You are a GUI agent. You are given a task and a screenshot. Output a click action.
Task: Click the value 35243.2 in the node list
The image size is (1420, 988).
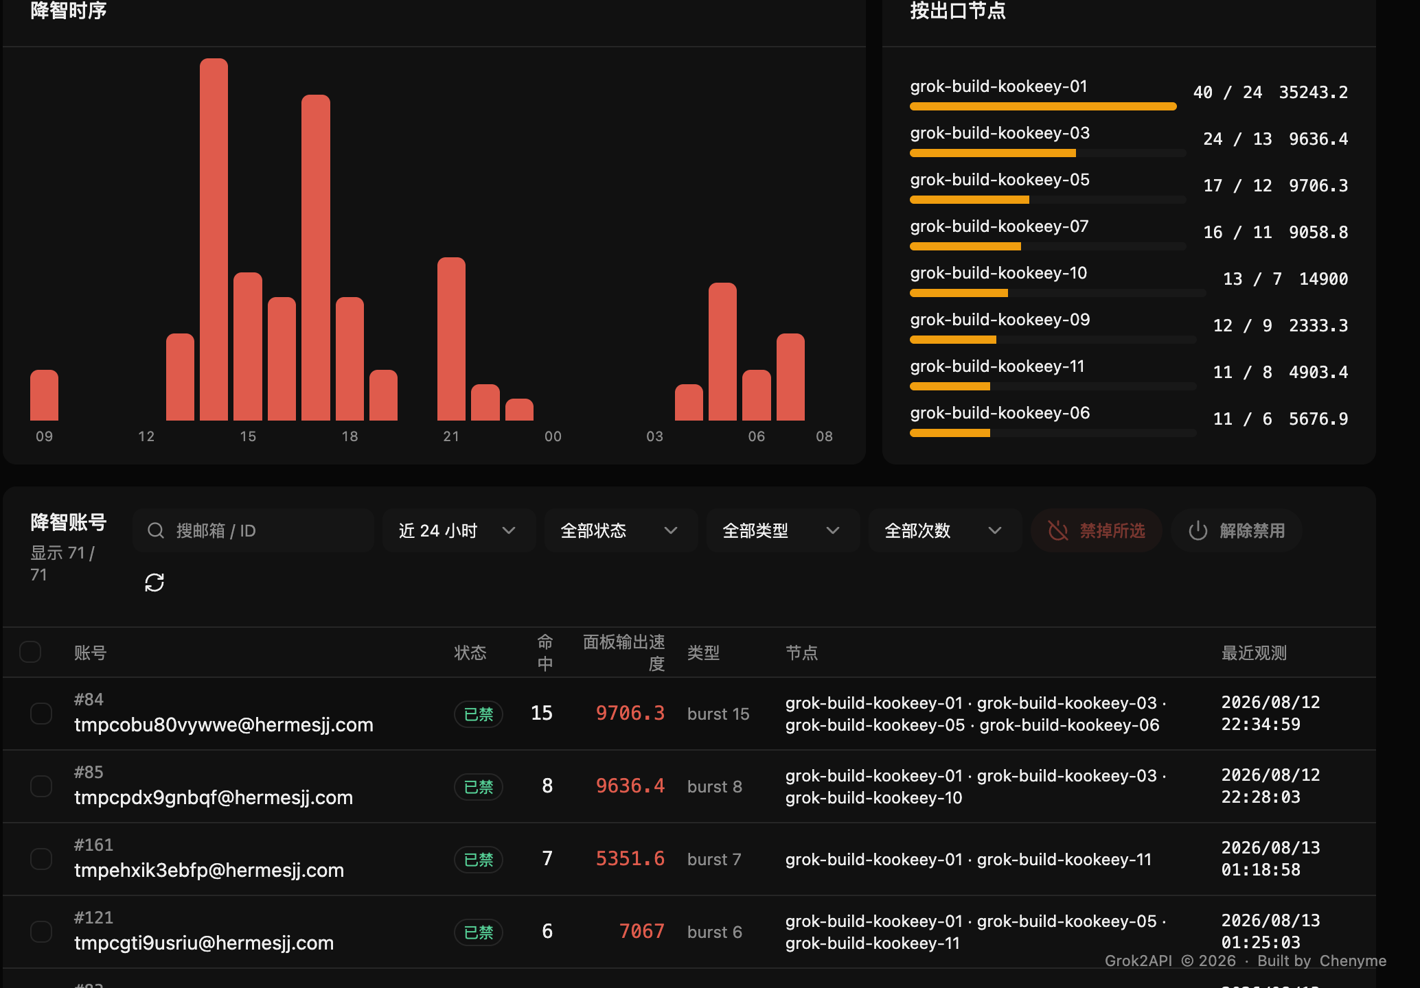(x=1313, y=92)
